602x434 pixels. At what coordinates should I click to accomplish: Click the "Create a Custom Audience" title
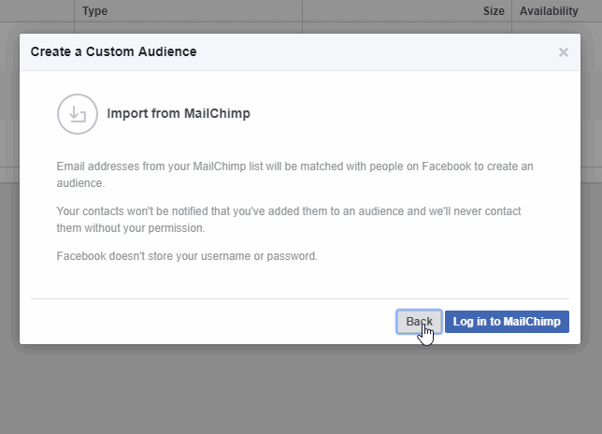tap(114, 51)
